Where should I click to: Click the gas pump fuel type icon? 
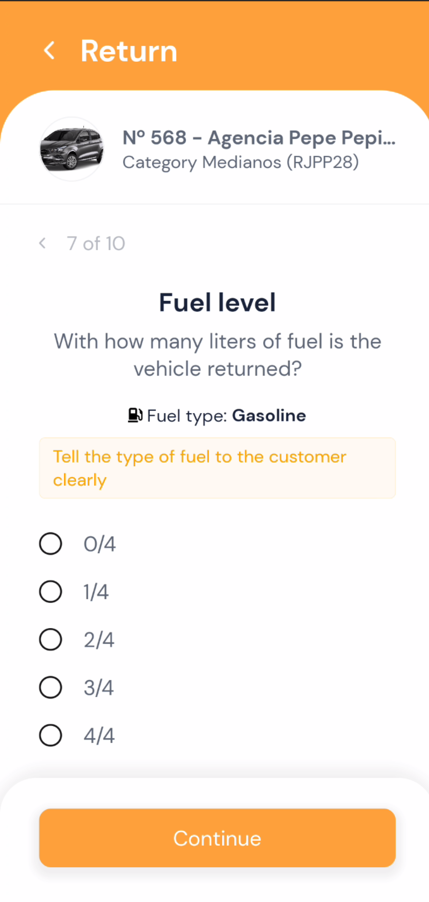click(135, 415)
